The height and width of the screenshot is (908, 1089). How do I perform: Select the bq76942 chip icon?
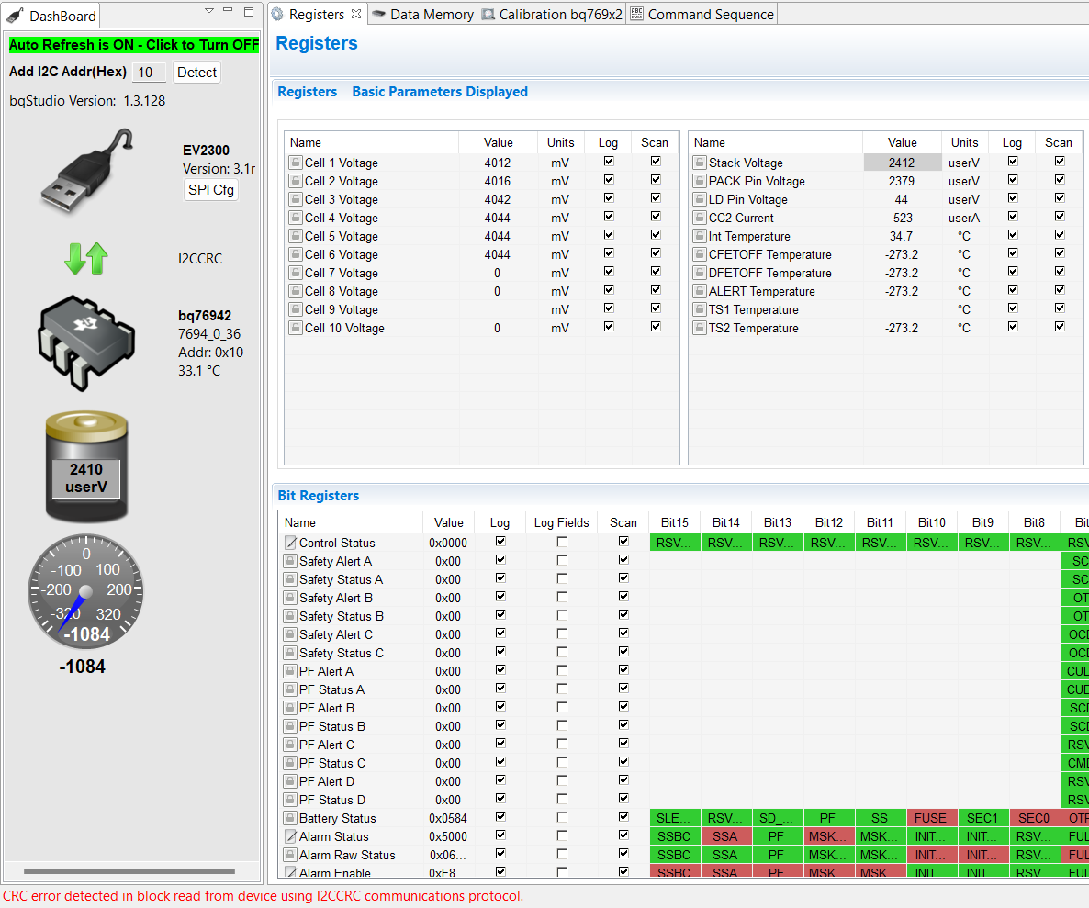tap(86, 342)
